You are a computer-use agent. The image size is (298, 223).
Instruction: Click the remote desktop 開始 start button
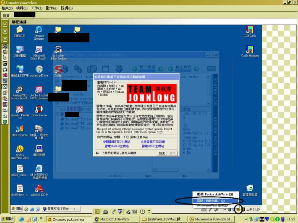click(x=17, y=209)
